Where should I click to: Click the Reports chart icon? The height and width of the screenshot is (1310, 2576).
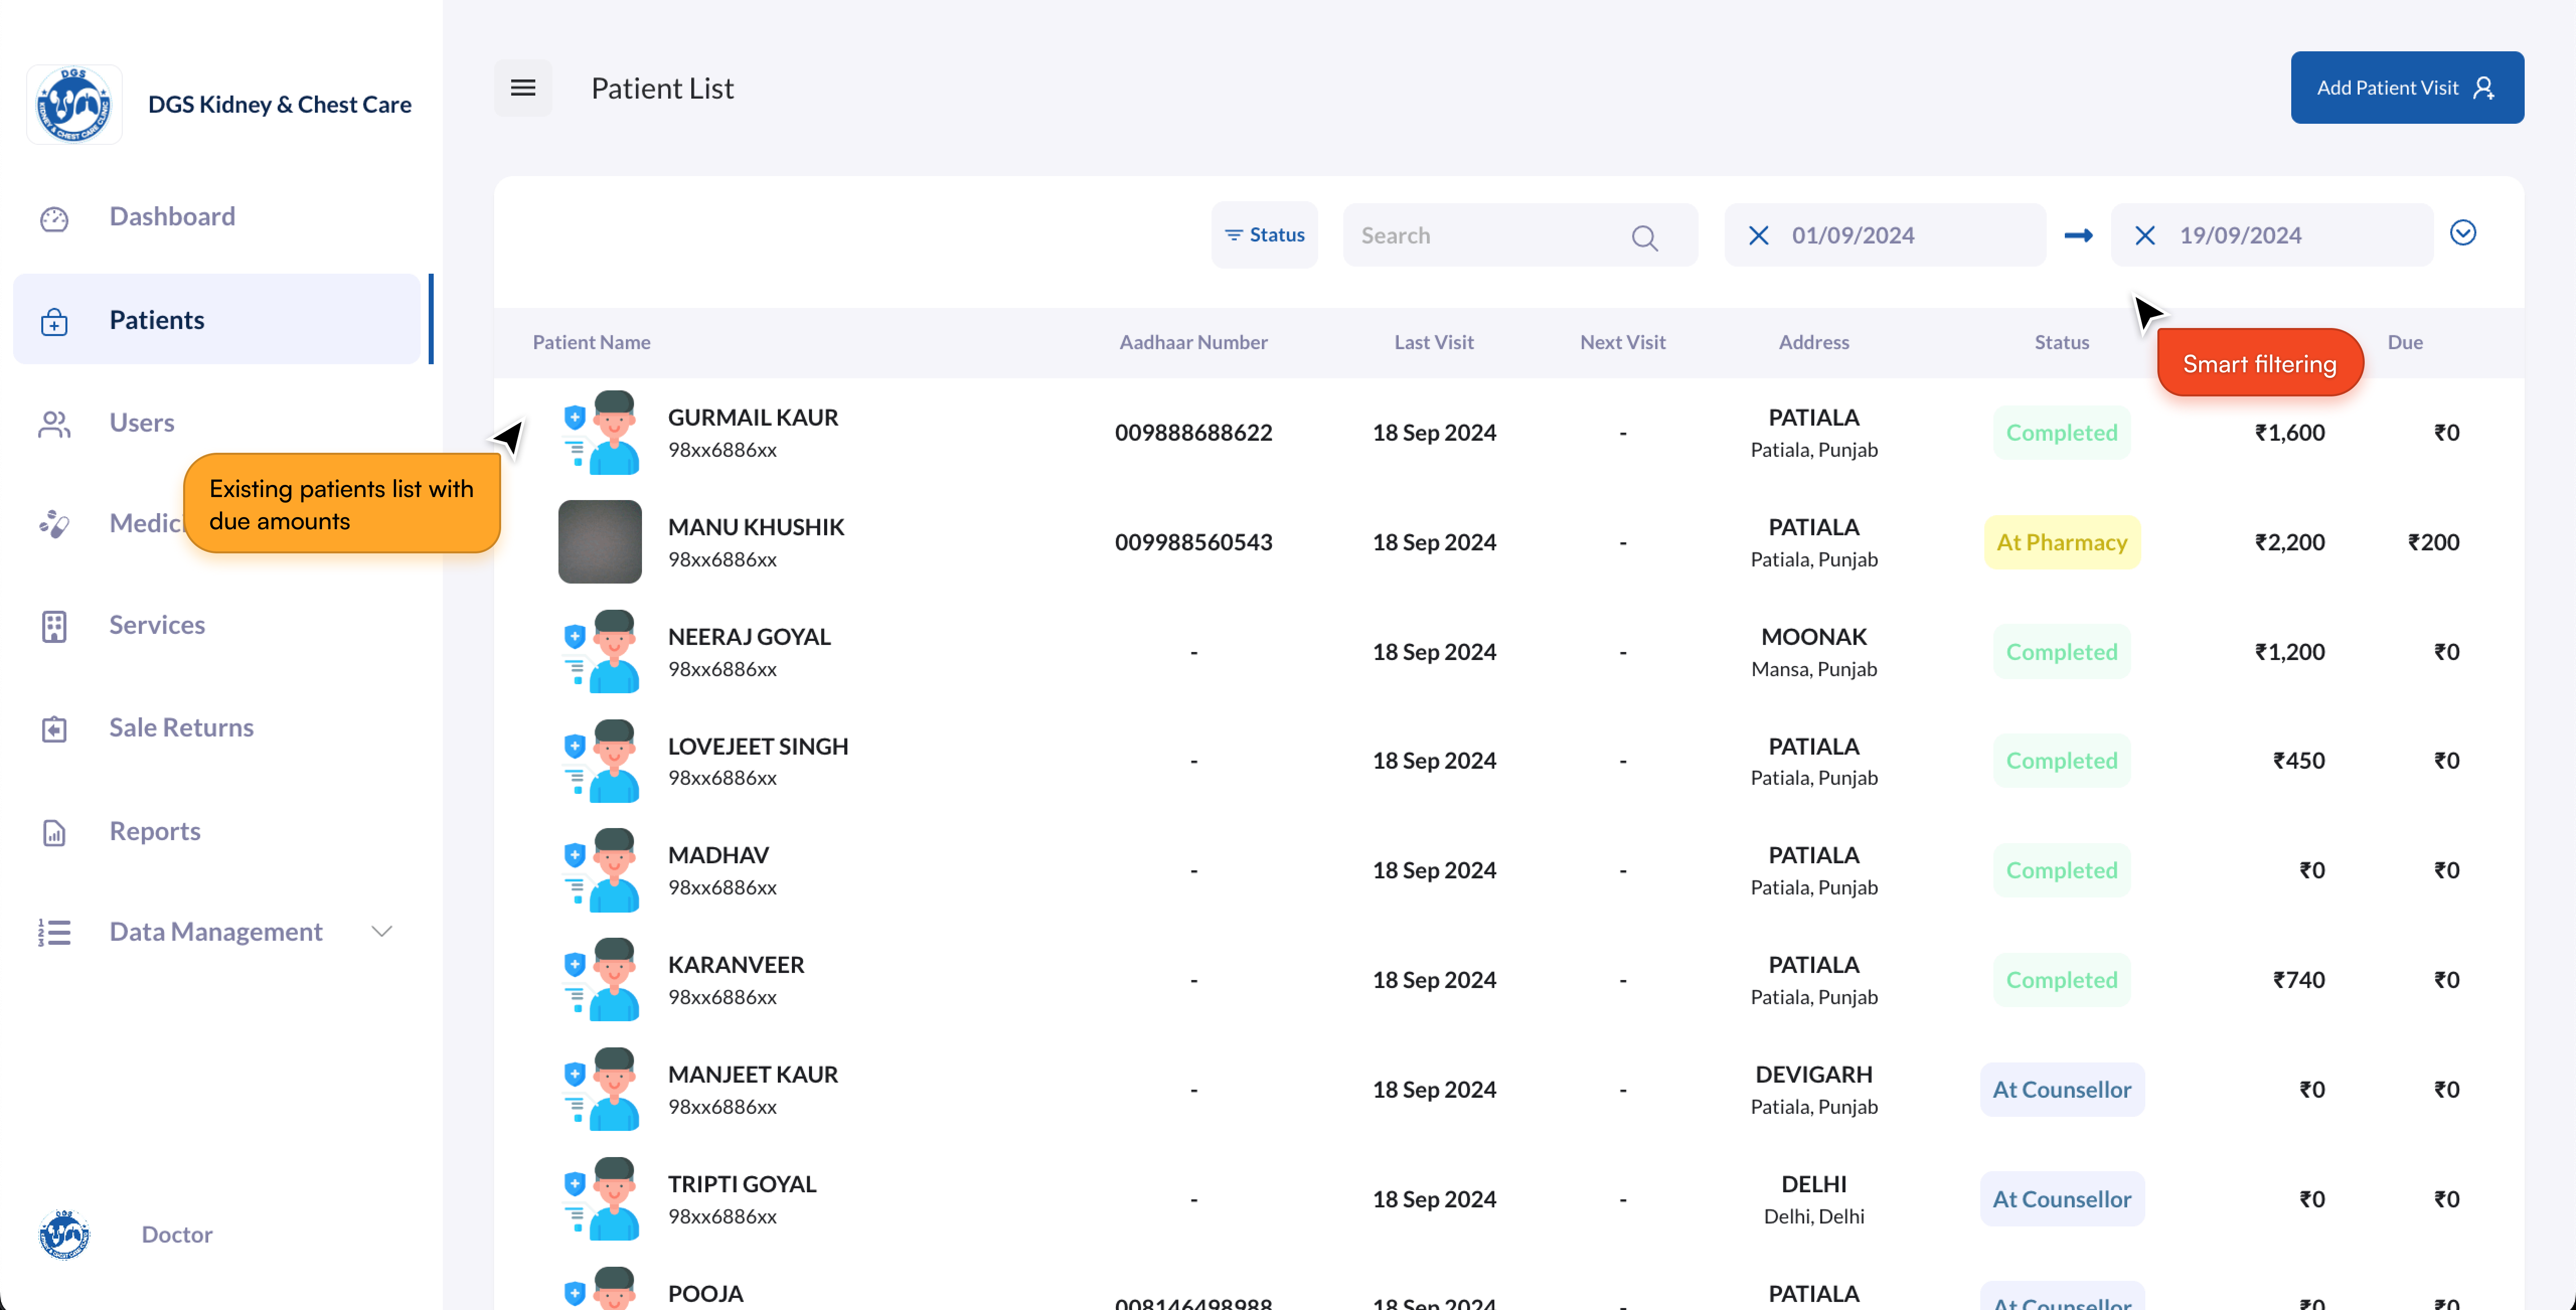click(x=54, y=832)
